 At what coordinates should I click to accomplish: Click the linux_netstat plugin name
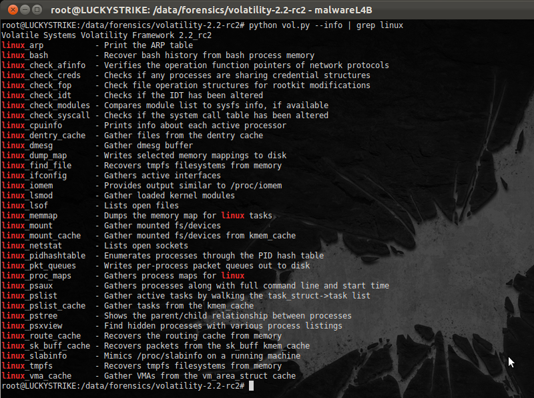(32, 246)
